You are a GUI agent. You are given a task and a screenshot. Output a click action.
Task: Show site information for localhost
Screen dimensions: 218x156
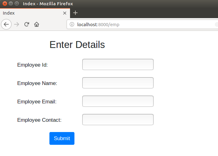pos(72,24)
